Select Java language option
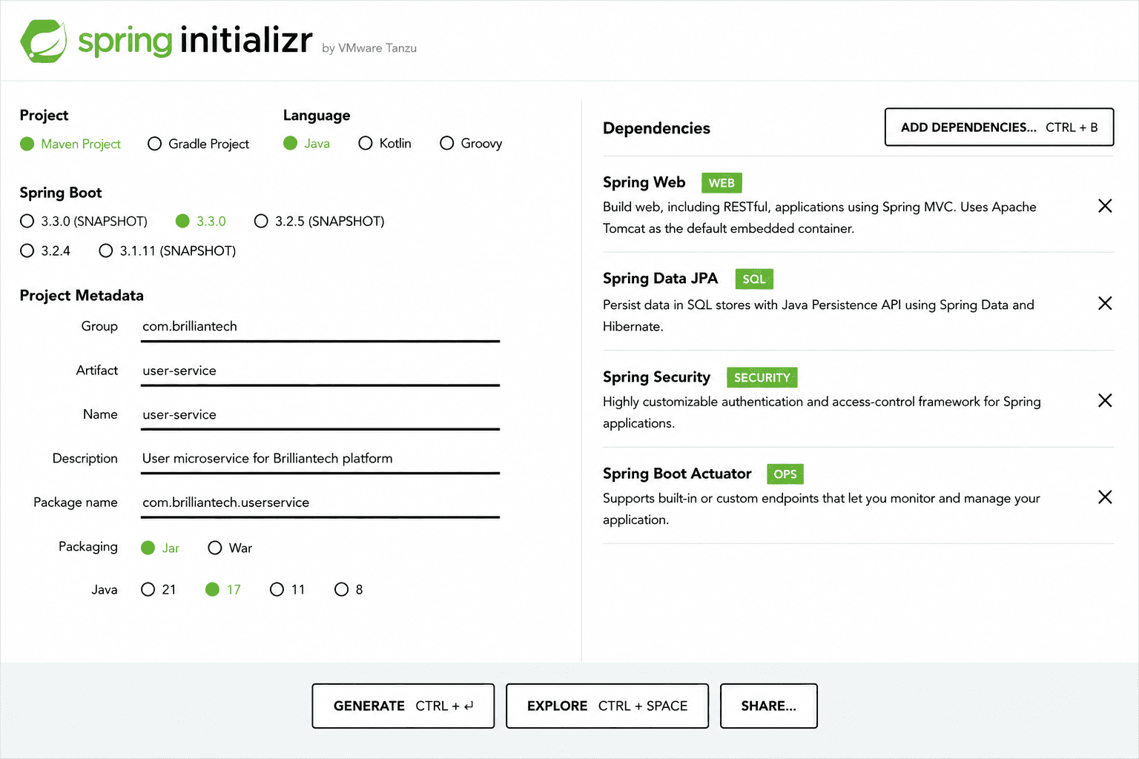 pos(306,143)
